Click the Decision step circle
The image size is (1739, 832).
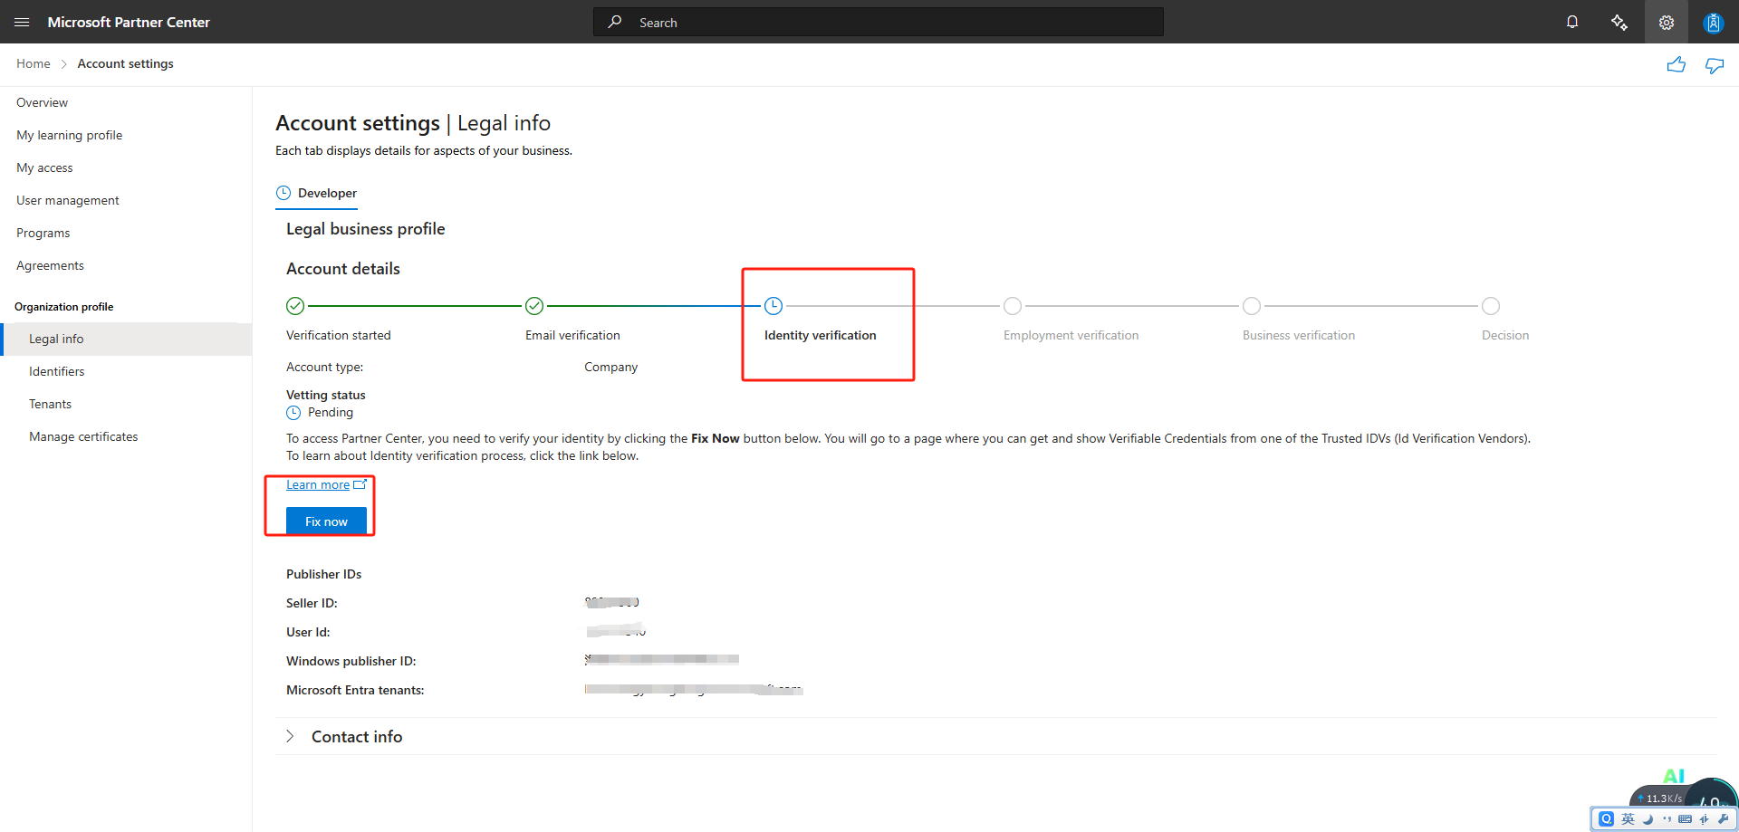(x=1491, y=306)
